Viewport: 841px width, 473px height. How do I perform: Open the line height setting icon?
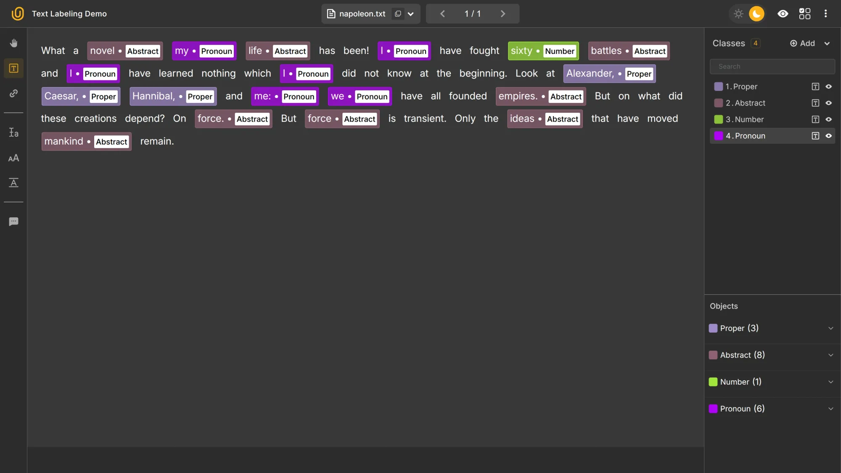pyautogui.click(x=13, y=133)
